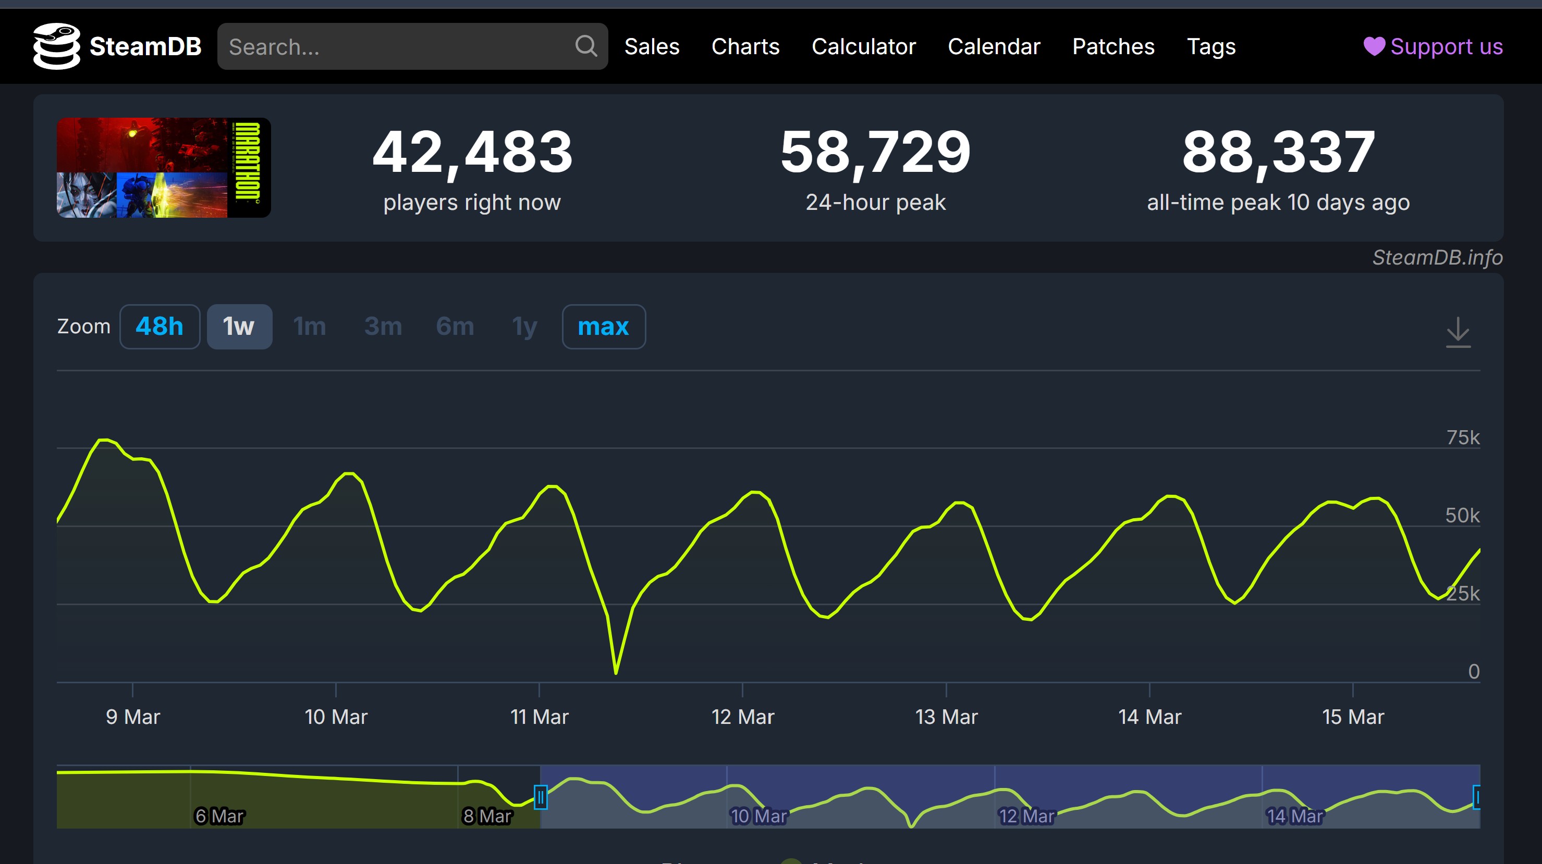Click the Support us link
Image resolution: width=1542 pixels, height=864 pixels.
click(1446, 47)
